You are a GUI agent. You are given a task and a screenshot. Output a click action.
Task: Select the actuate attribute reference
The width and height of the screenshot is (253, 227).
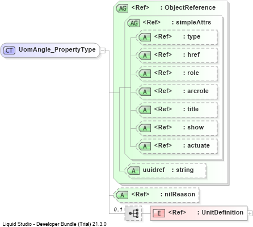(177, 146)
